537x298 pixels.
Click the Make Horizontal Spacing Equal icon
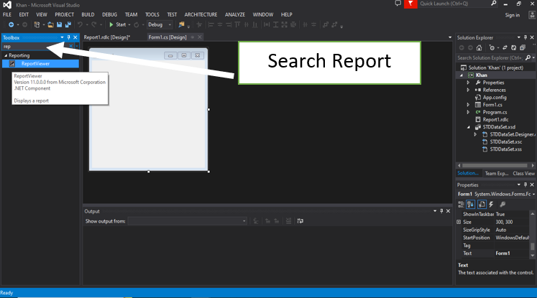point(267,24)
